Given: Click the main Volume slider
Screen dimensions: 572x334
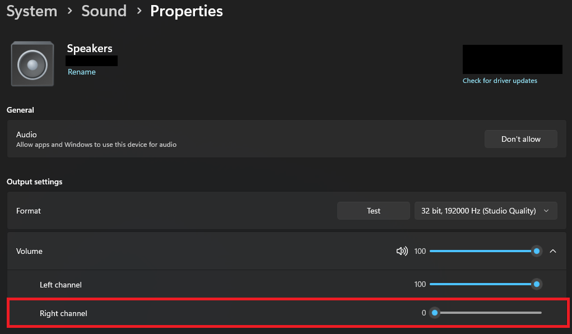Looking at the screenshot, I should [x=486, y=251].
